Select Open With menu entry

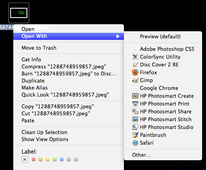point(68,36)
